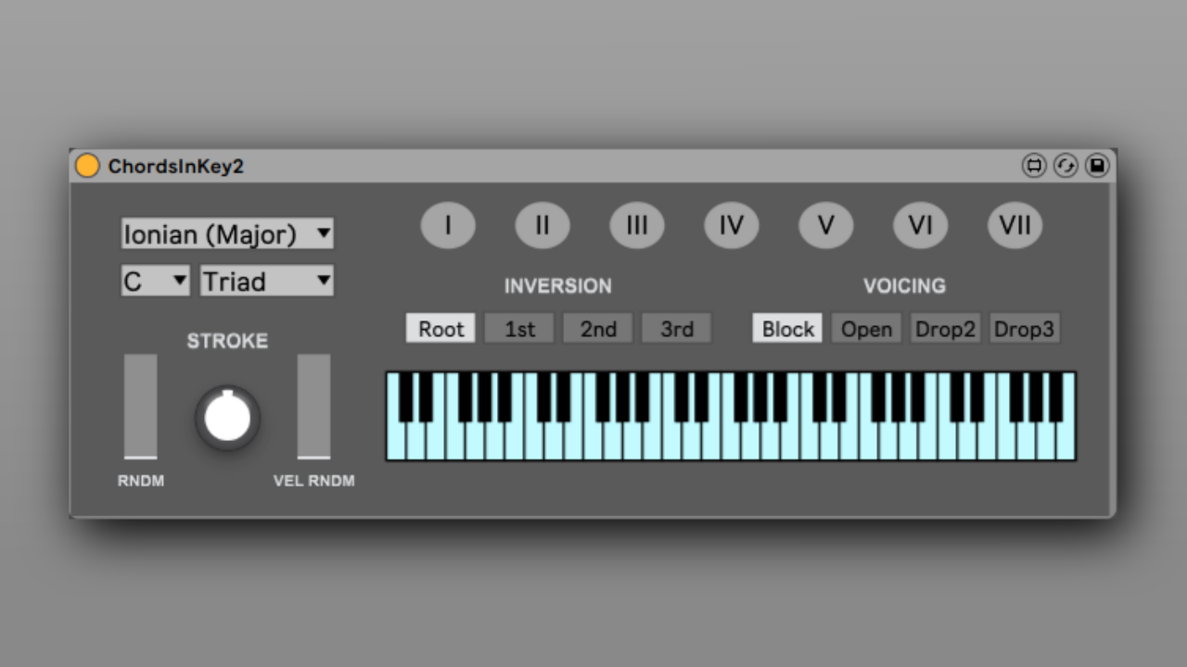Viewport: 1187px width, 667px height.
Task: Select the 1st inversion option
Action: coord(519,329)
